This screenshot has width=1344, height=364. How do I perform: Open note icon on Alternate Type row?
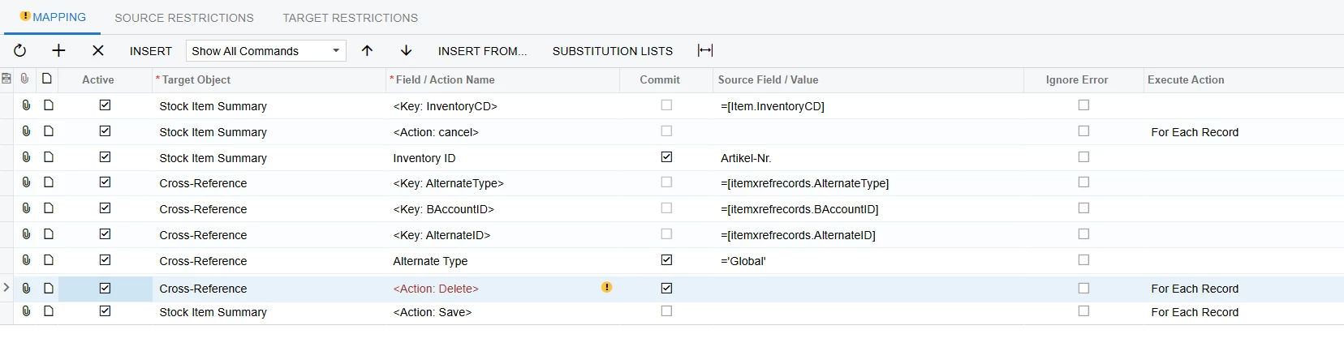[x=49, y=260]
